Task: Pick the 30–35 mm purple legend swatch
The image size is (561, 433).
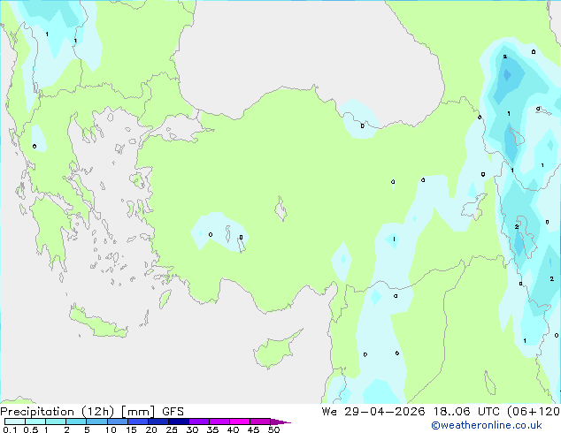Action: [198, 422]
